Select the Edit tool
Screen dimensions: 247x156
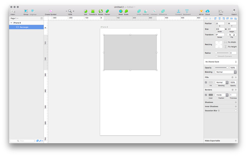(85, 11)
